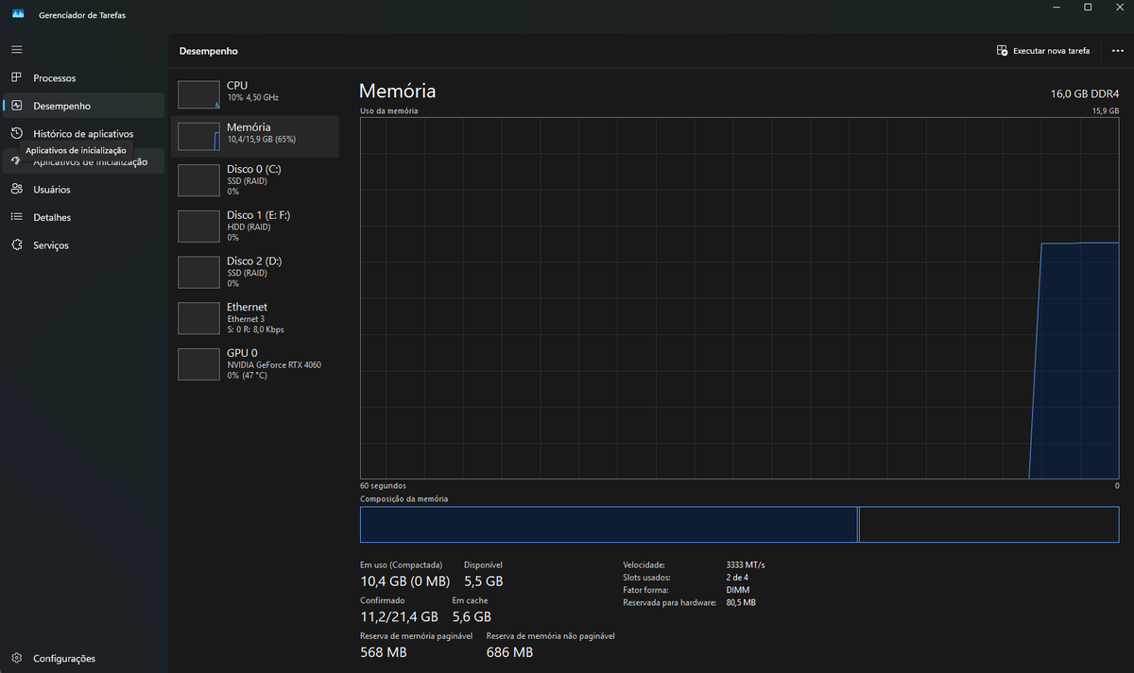
Task: Click the Velocidade value '3333 MT/s'
Action: click(x=746, y=564)
